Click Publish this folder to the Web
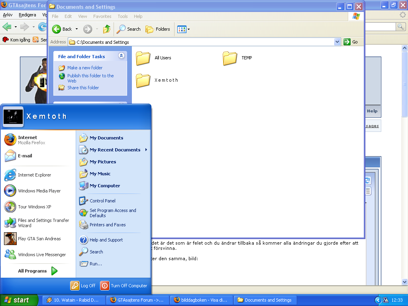 90,78
